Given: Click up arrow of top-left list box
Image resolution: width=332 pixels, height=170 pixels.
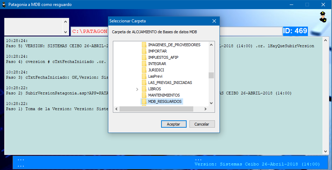Looking at the screenshot, I should point(65,22).
